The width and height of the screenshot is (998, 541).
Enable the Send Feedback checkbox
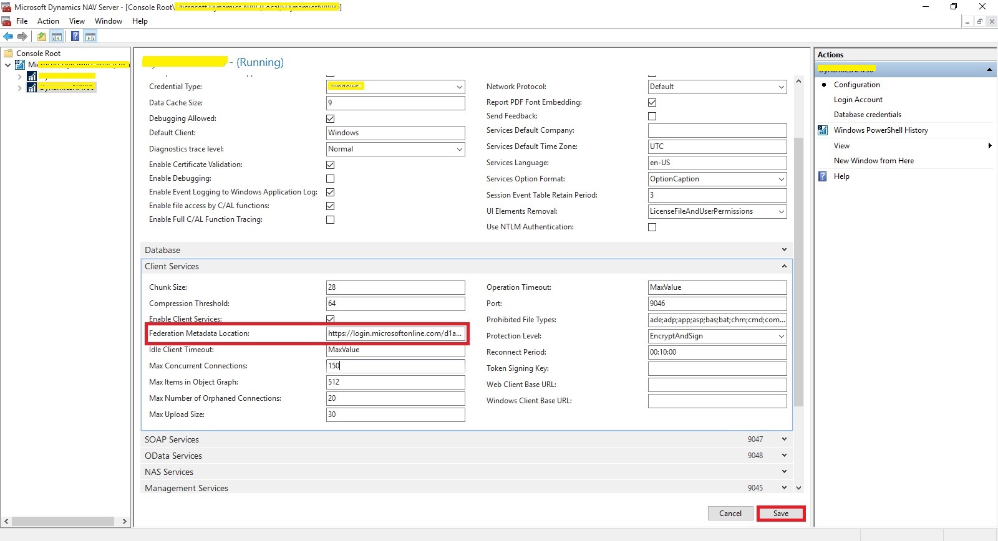652,116
